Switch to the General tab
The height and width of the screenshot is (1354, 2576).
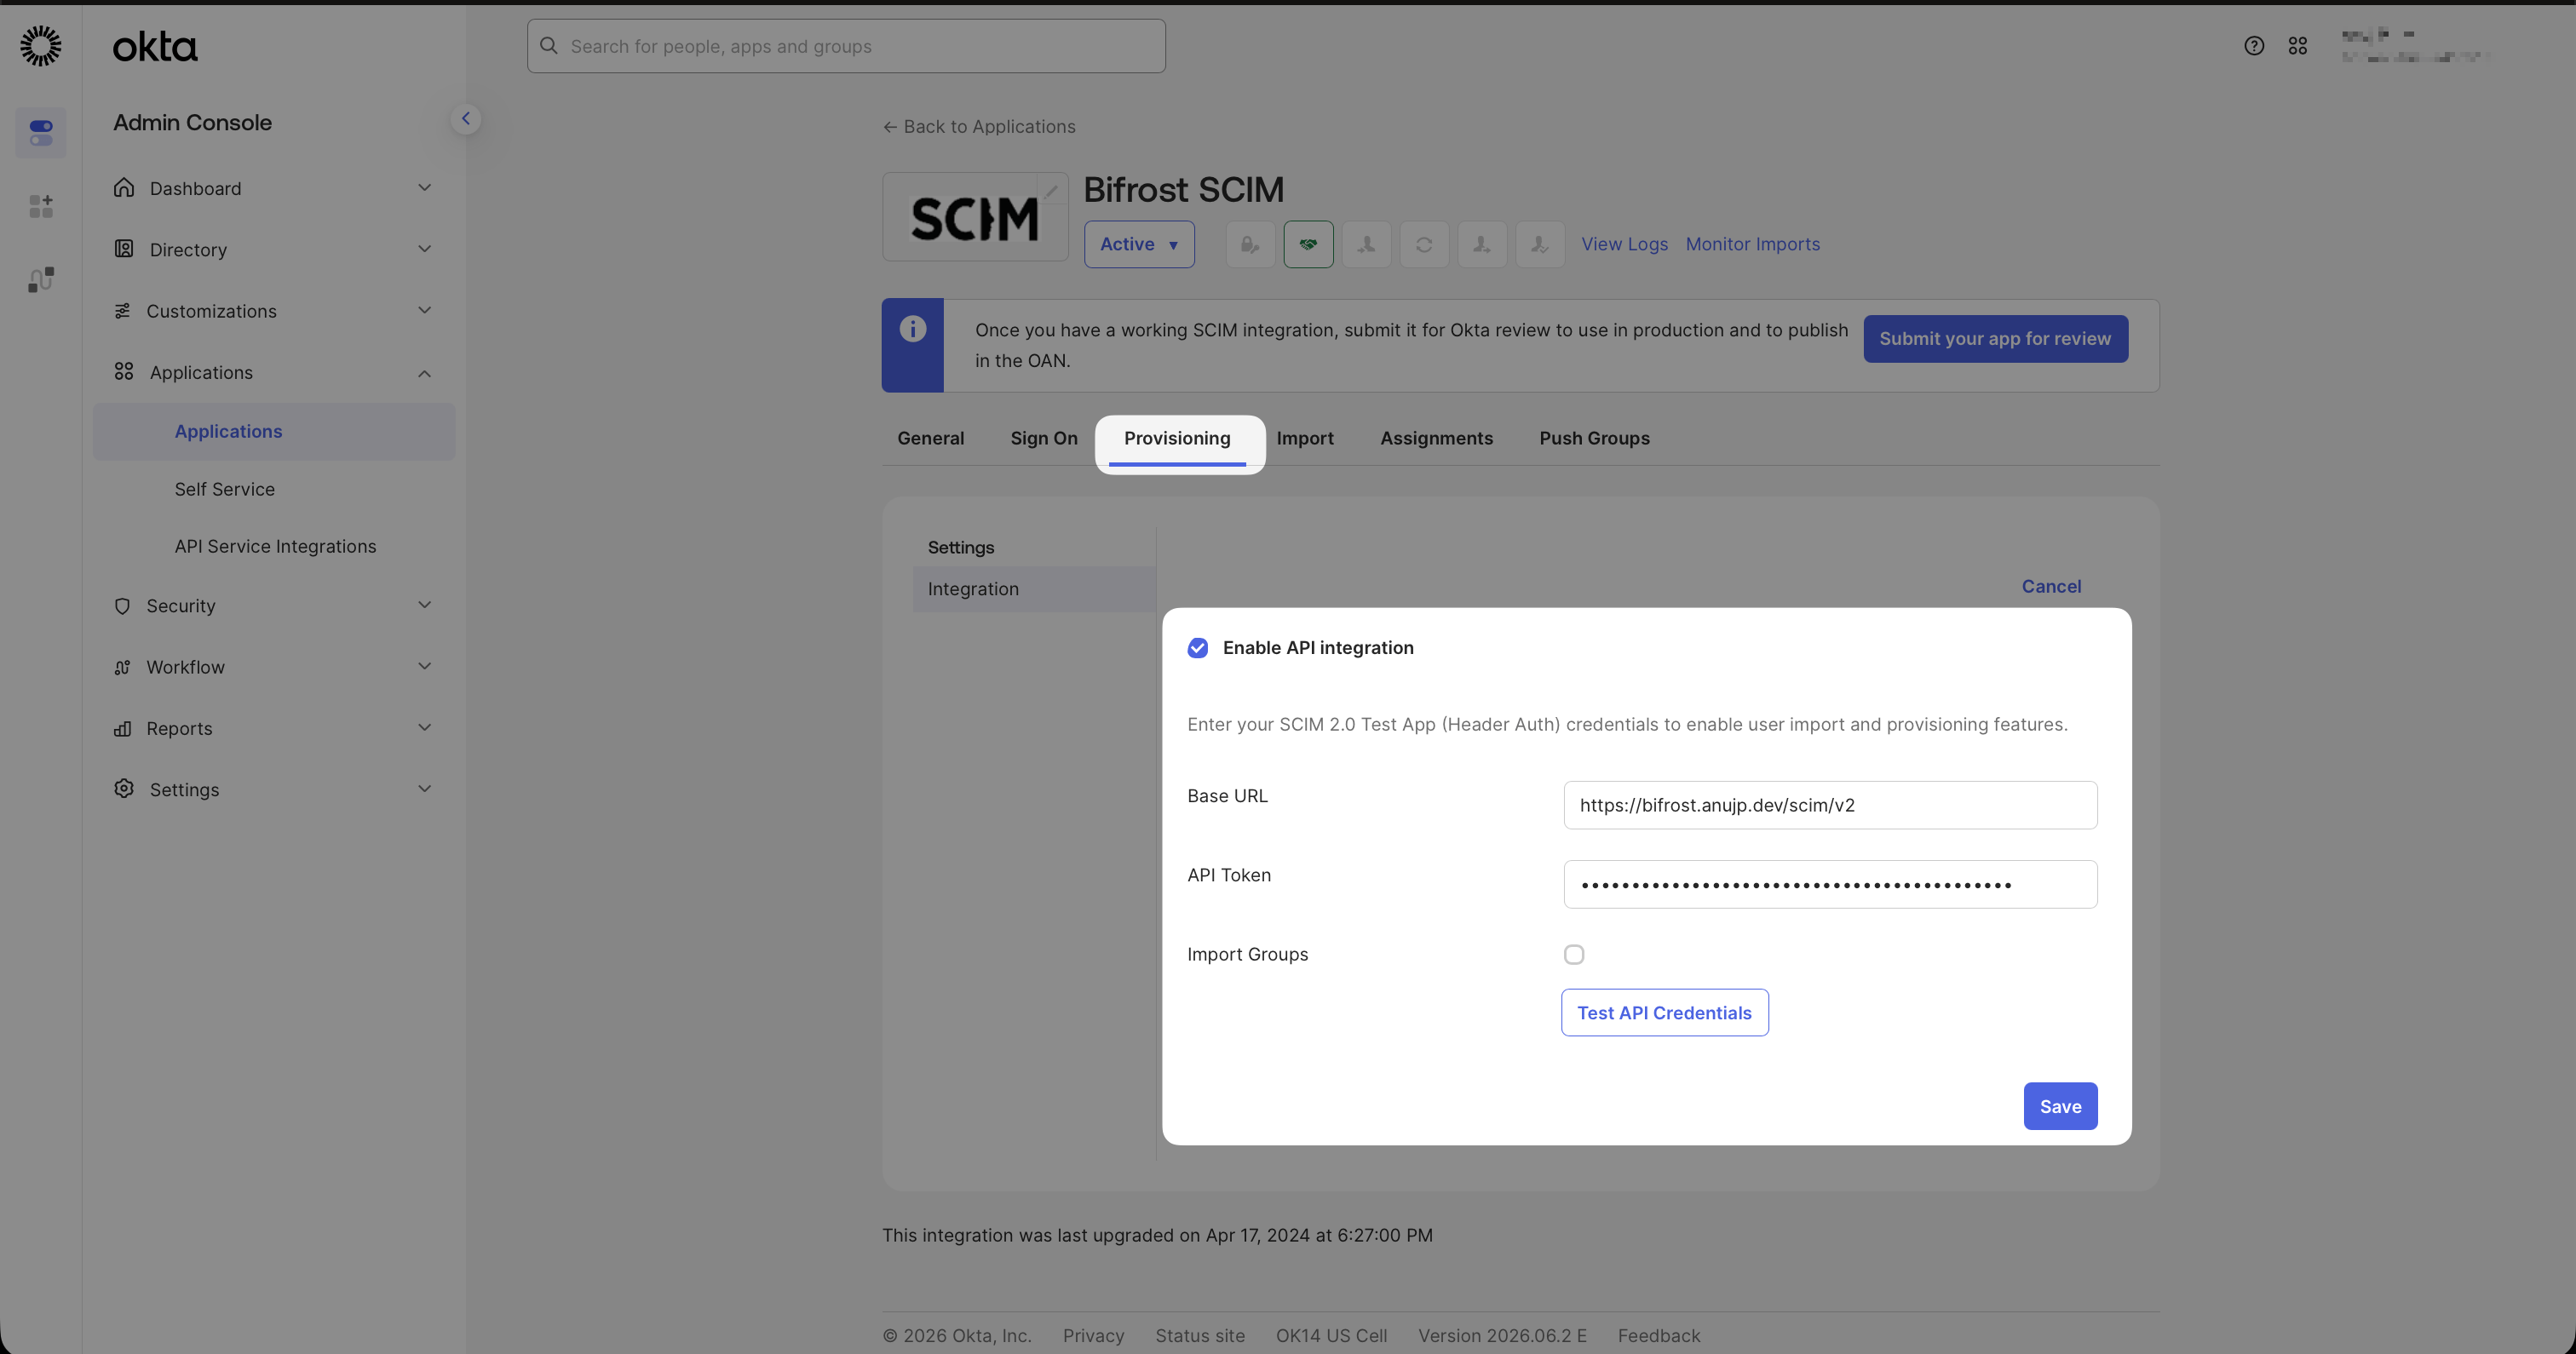tap(930, 438)
